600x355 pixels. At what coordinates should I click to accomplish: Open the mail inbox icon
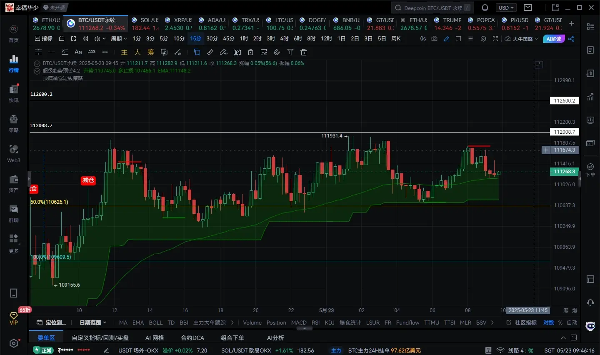click(x=528, y=7)
